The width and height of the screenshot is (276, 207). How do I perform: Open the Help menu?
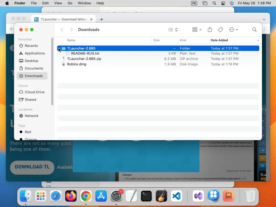point(100,3)
